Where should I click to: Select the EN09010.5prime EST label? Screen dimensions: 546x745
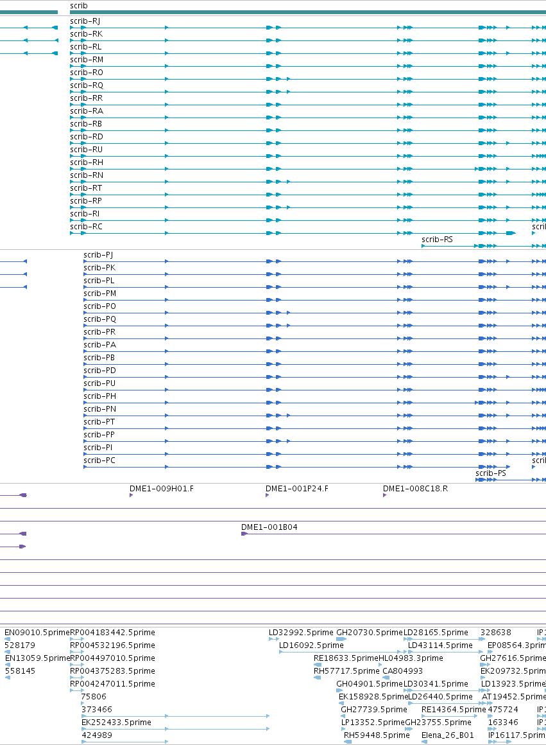click(x=37, y=633)
